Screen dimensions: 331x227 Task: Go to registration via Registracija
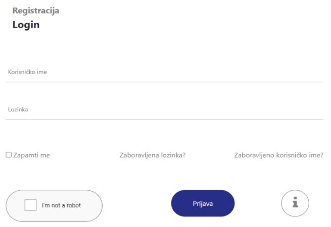[36, 11]
